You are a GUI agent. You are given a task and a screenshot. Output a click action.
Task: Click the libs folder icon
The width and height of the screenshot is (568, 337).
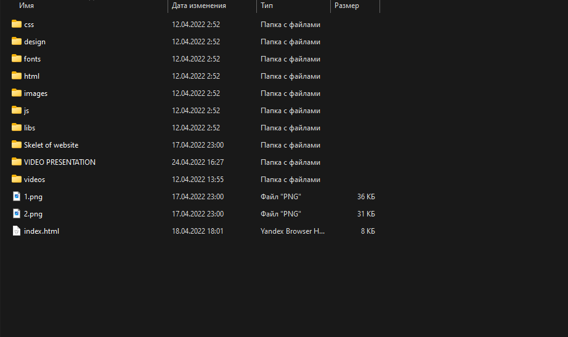17,128
